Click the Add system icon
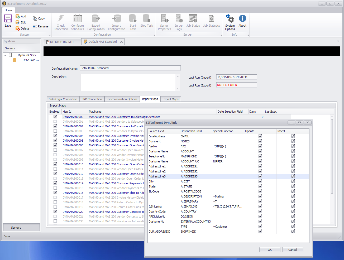 point(18,16)
